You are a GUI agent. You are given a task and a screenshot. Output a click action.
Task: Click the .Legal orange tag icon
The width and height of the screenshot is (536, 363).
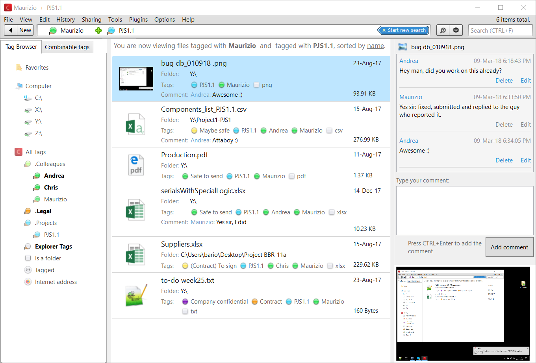(x=28, y=211)
